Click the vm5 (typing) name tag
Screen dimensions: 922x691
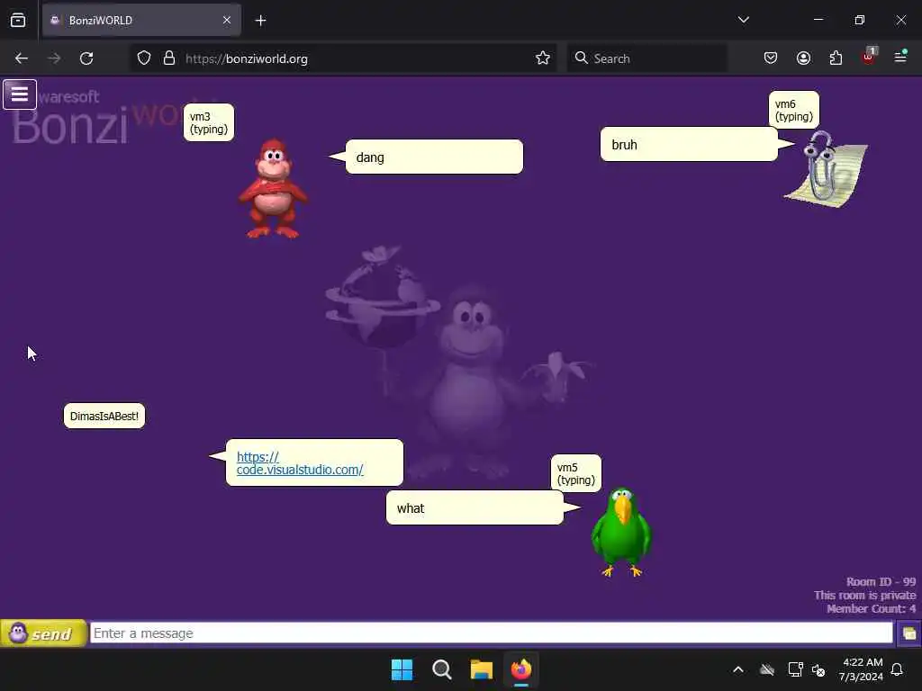(576, 473)
